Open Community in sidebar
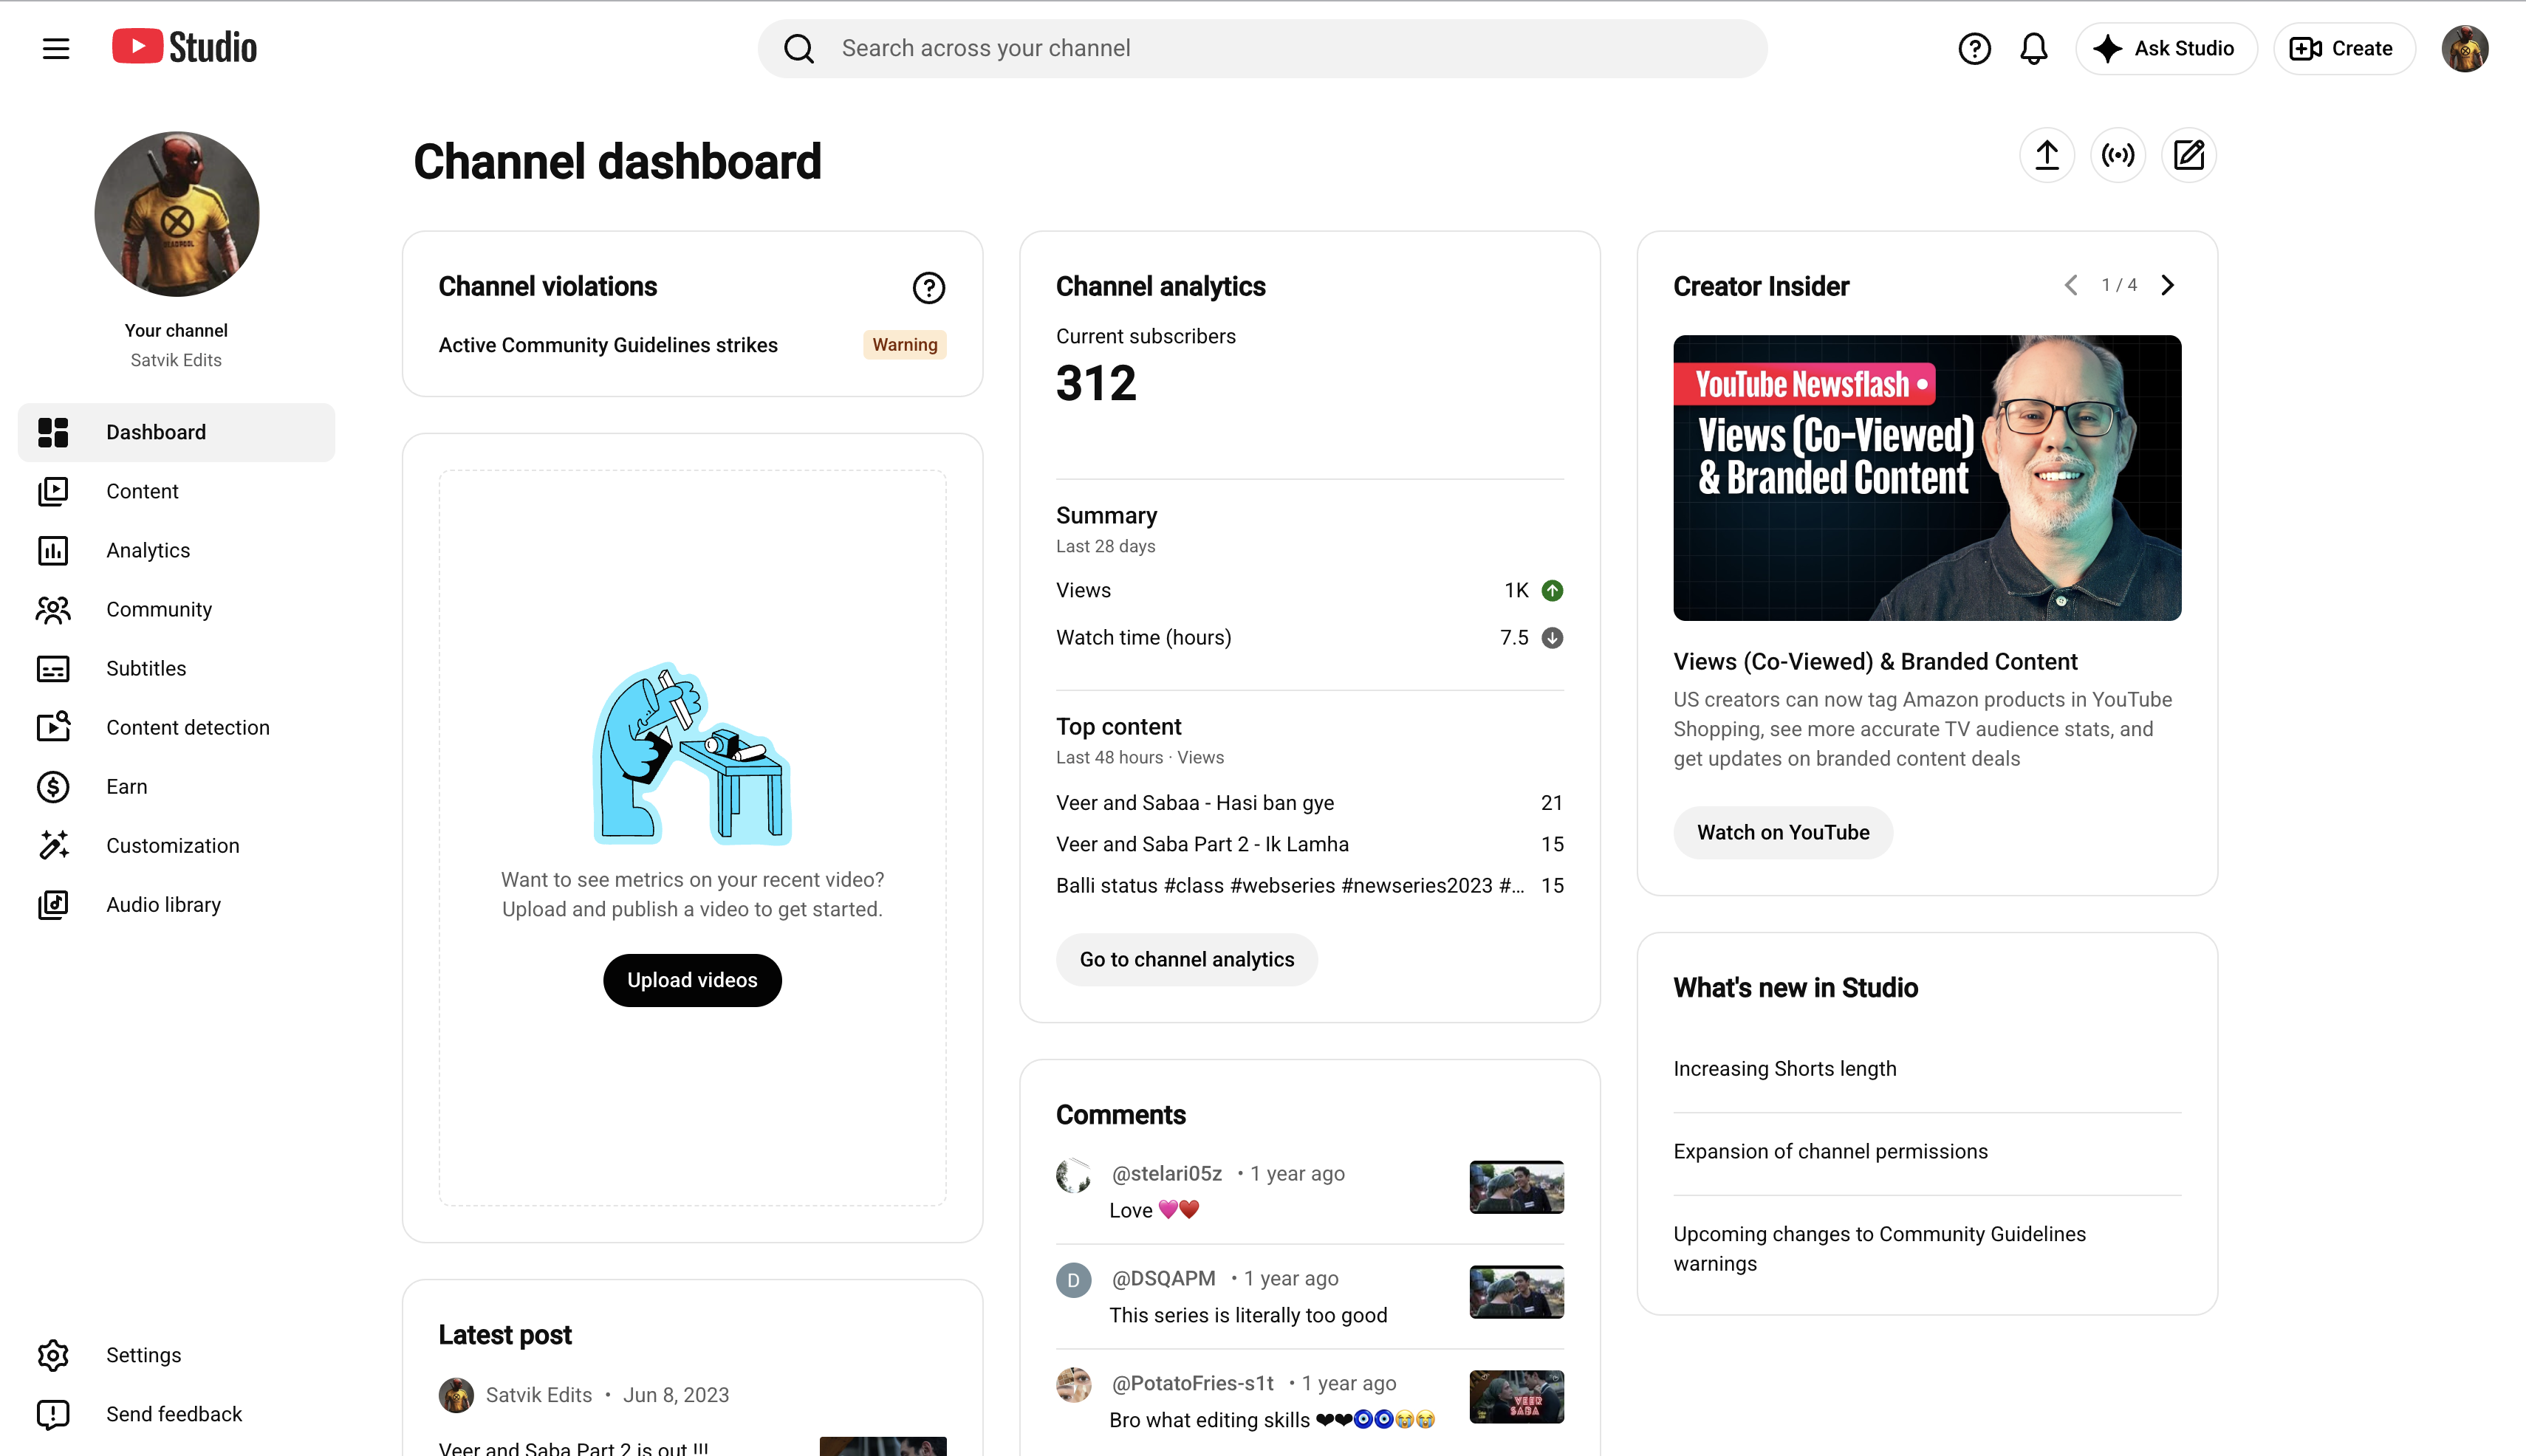 tap(176, 609)
